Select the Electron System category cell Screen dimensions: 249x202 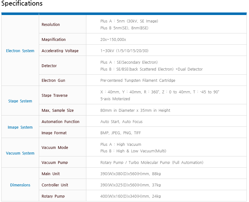click(20, 50)
